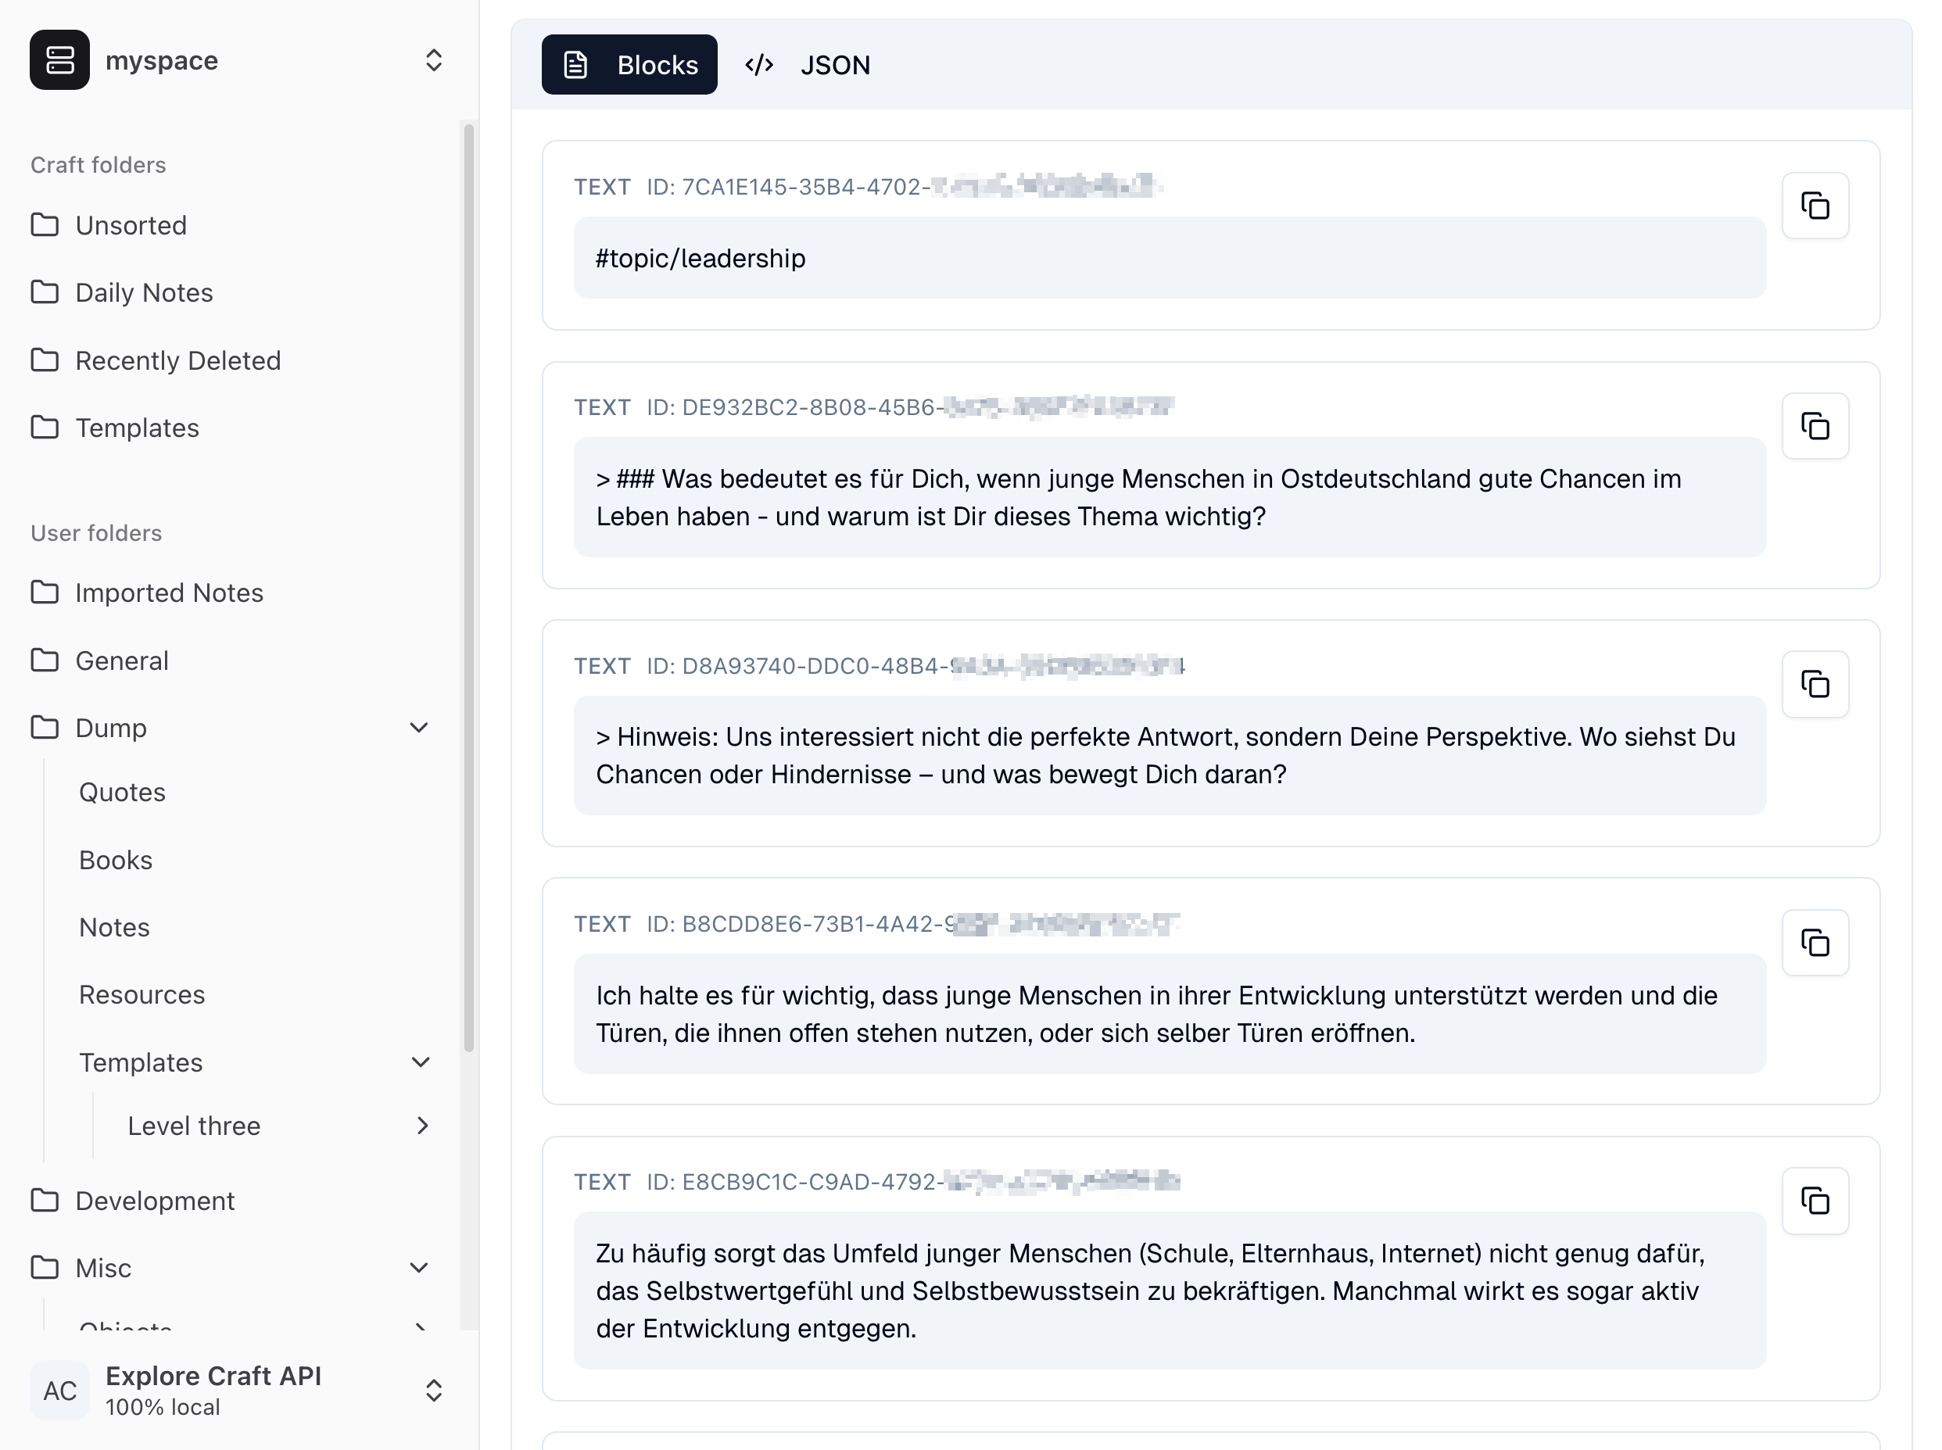
Task: Copy the Hinweis block about Perspektive
Action: tap(1815, 685)
